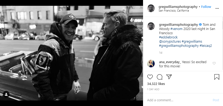The width and height of the screenshot is (223, 106).
Task: Click tagged people icon on photo
Action: pyautogui.click(x=6, y=94)
